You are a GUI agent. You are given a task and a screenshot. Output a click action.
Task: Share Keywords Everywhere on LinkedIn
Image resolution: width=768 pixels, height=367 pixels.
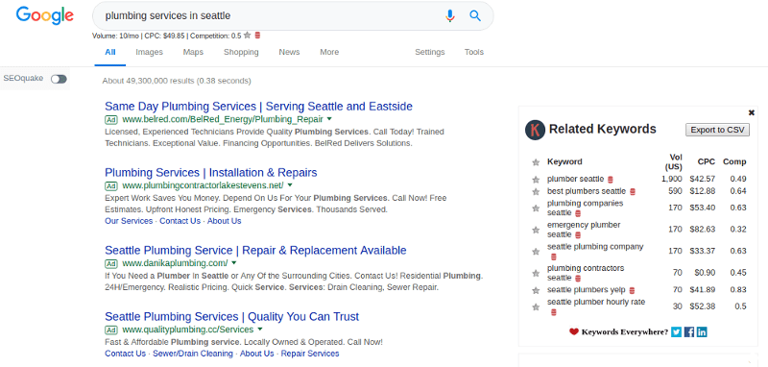(702, 331)
